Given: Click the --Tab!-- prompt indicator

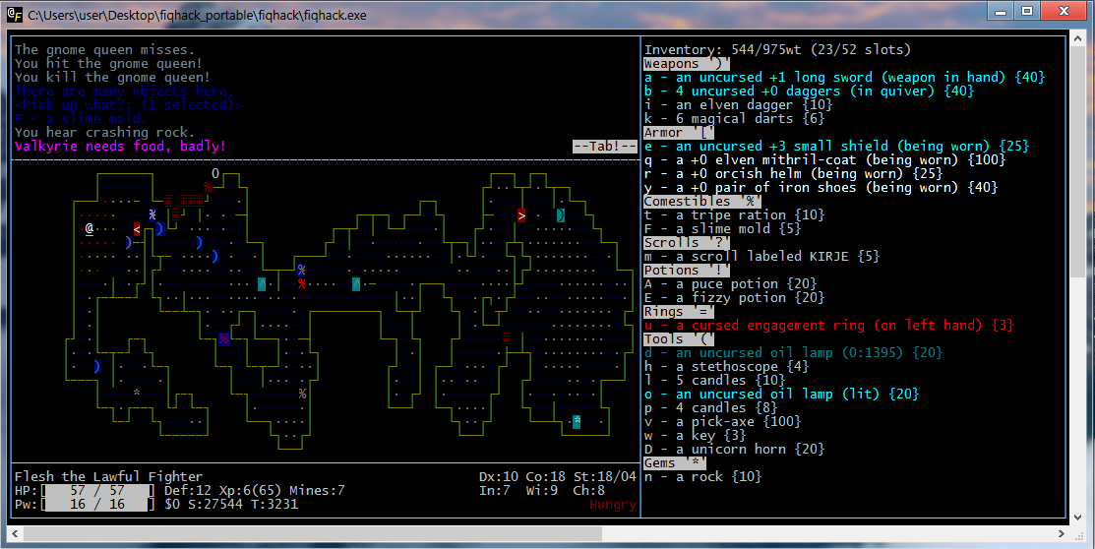Looking at the screenshot, I should (605, 146).
